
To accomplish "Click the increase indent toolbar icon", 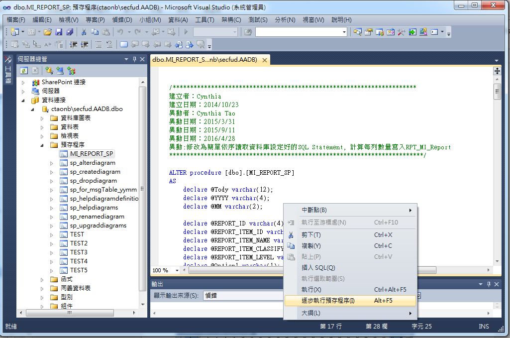I will (85, 44).
